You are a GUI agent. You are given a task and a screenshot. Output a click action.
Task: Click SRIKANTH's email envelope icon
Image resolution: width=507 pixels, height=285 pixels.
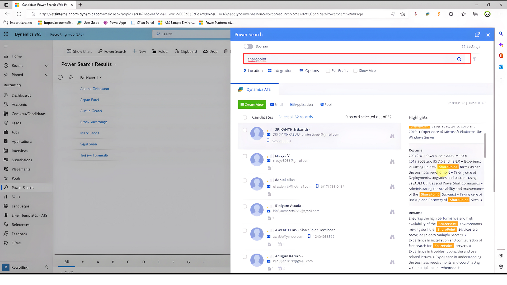(x=269, y=135)
